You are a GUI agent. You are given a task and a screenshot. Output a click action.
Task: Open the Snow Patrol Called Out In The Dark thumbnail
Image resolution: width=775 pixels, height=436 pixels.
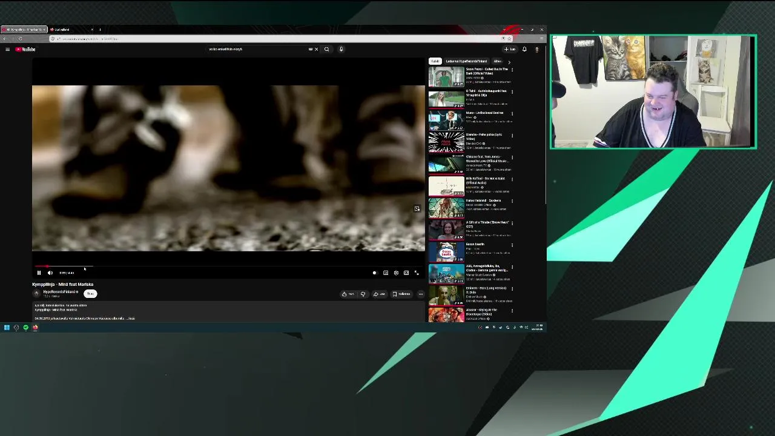[x=446, y=77]
